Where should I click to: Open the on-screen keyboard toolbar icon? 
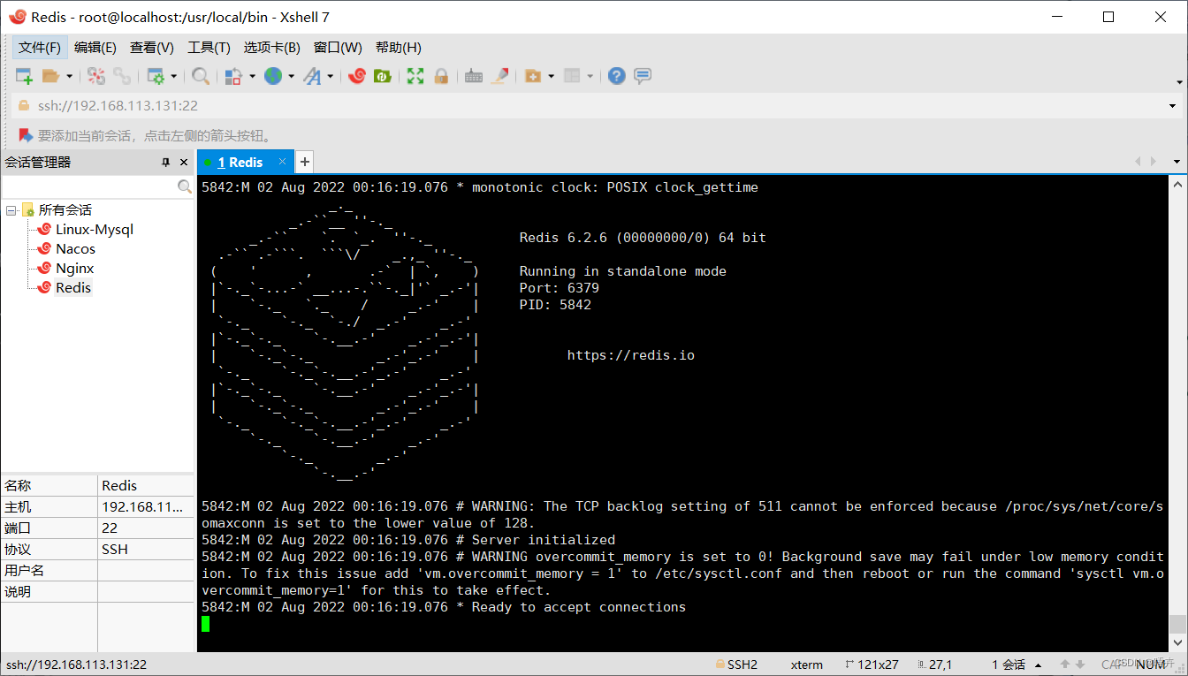click(x=474, y=76)
